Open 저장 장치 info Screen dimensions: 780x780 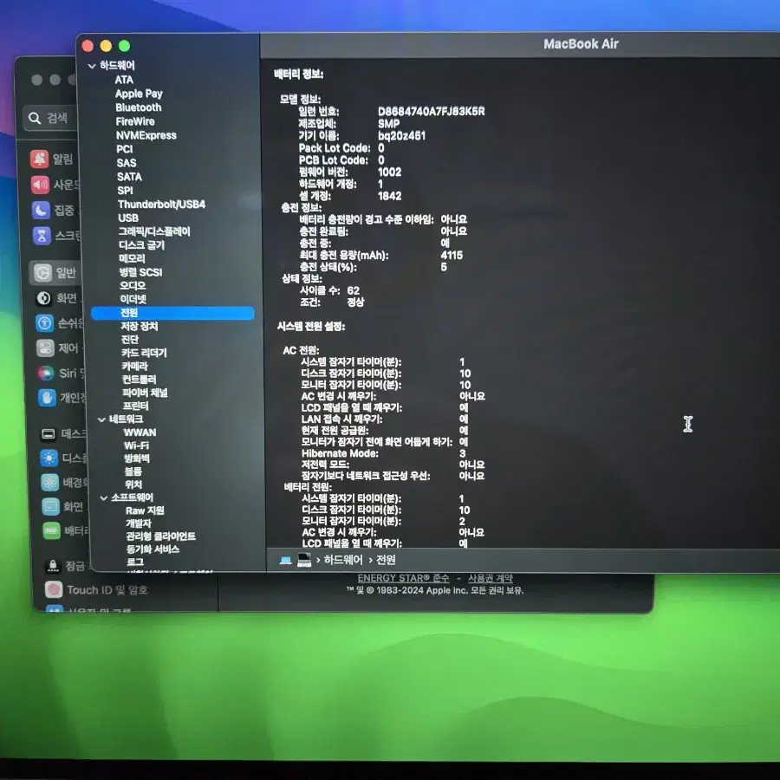pyautogui.click(x=140, y=327)
